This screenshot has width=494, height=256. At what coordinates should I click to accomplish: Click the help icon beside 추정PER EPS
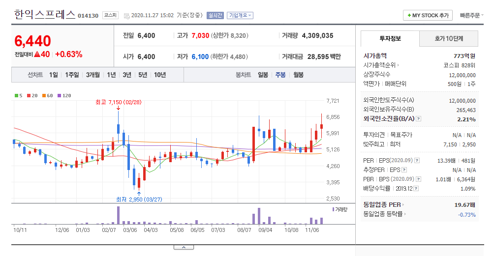pyautogui.click(x=404, y=170)
